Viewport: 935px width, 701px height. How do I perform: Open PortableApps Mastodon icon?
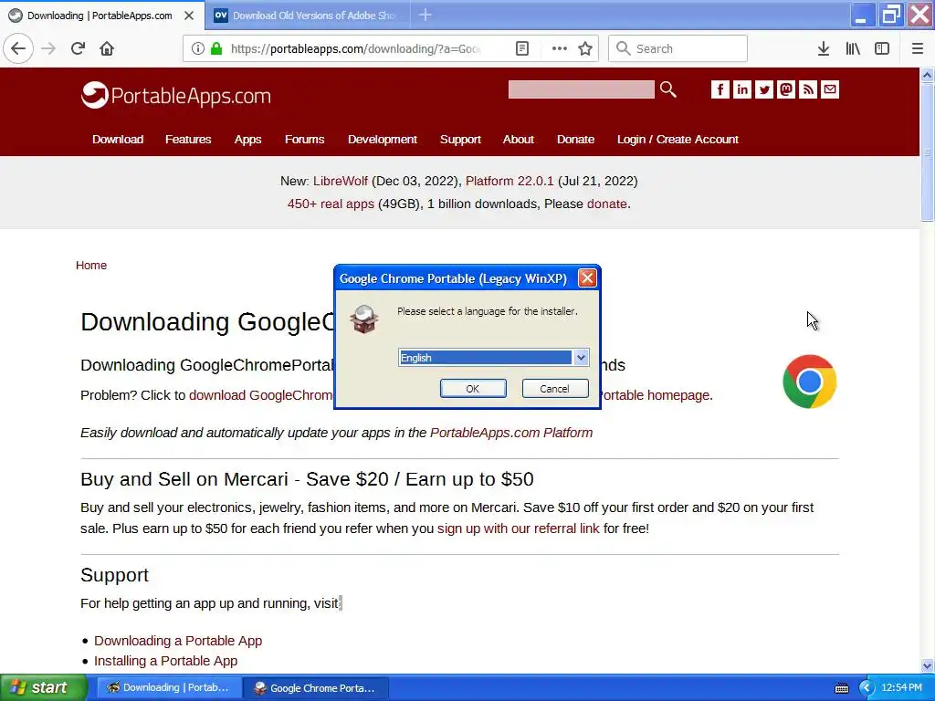(x=786, y=89)
